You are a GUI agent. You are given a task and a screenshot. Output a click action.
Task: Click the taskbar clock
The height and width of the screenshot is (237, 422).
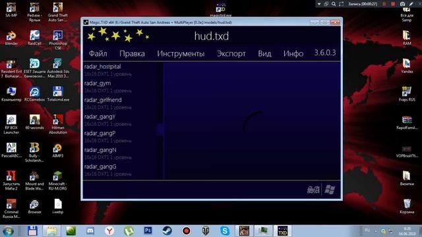click(407, 231)
